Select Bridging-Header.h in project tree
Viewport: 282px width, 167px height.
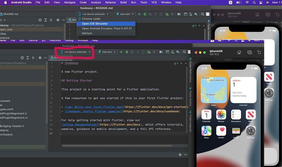(x=12, y=126)
